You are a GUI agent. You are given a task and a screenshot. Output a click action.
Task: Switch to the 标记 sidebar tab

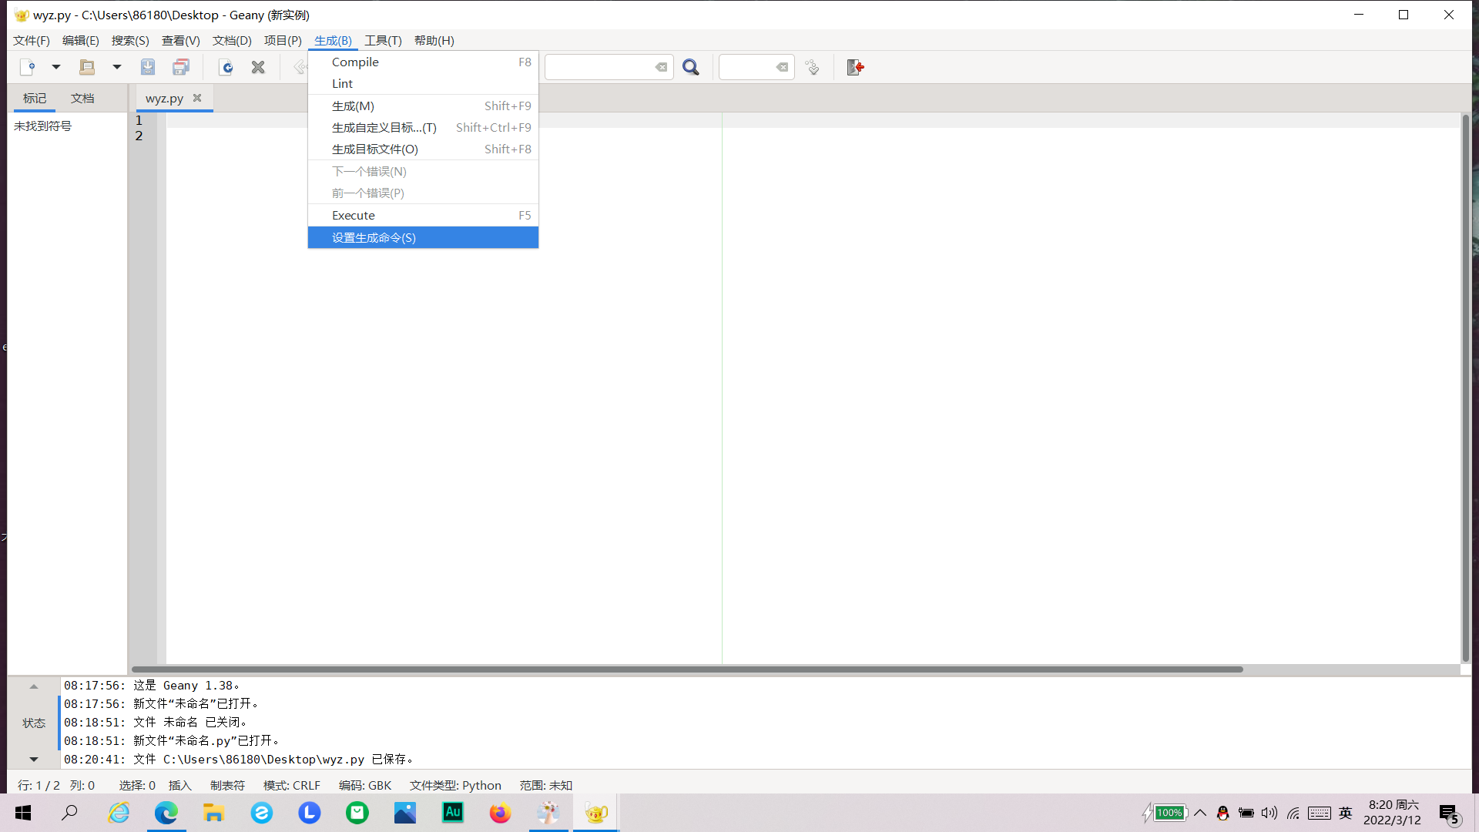pos(35,98)
